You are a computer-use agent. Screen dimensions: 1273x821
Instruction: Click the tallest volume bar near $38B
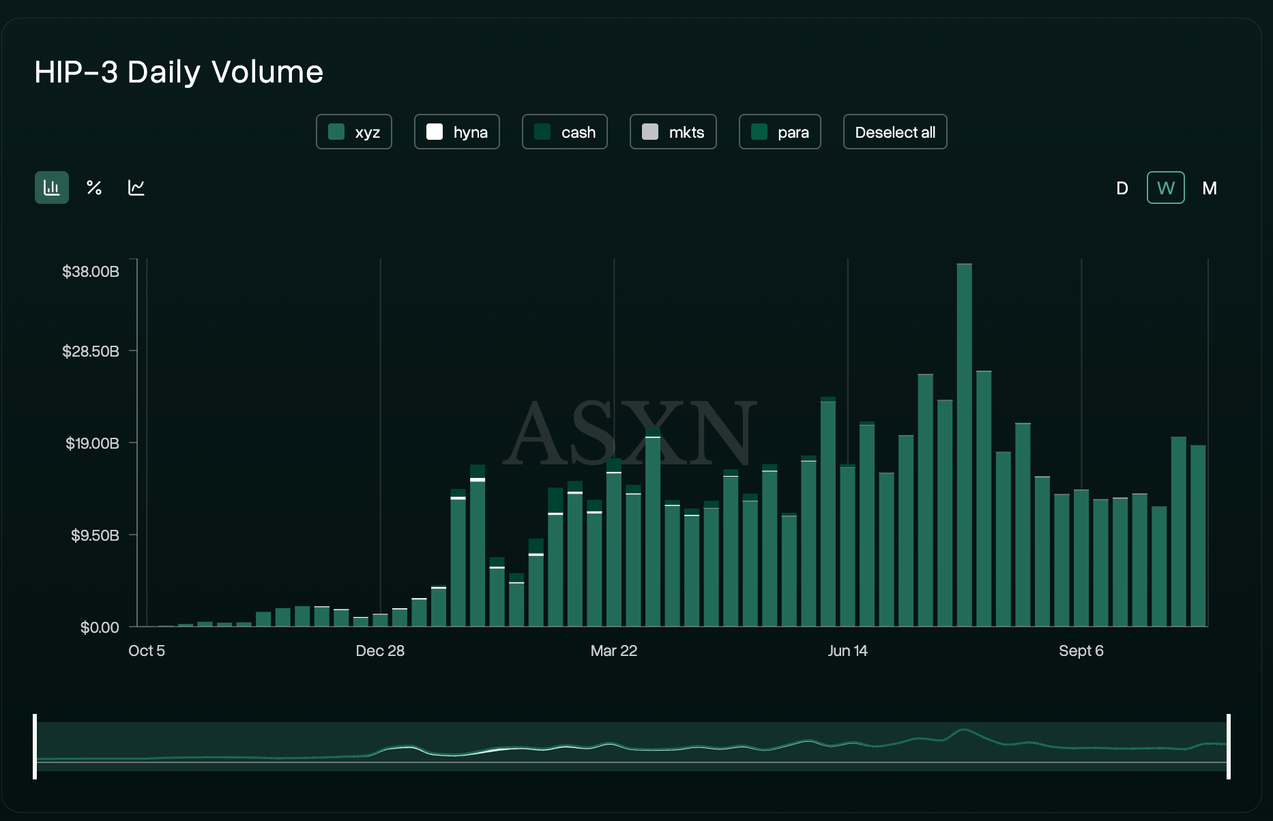point(965,445)
